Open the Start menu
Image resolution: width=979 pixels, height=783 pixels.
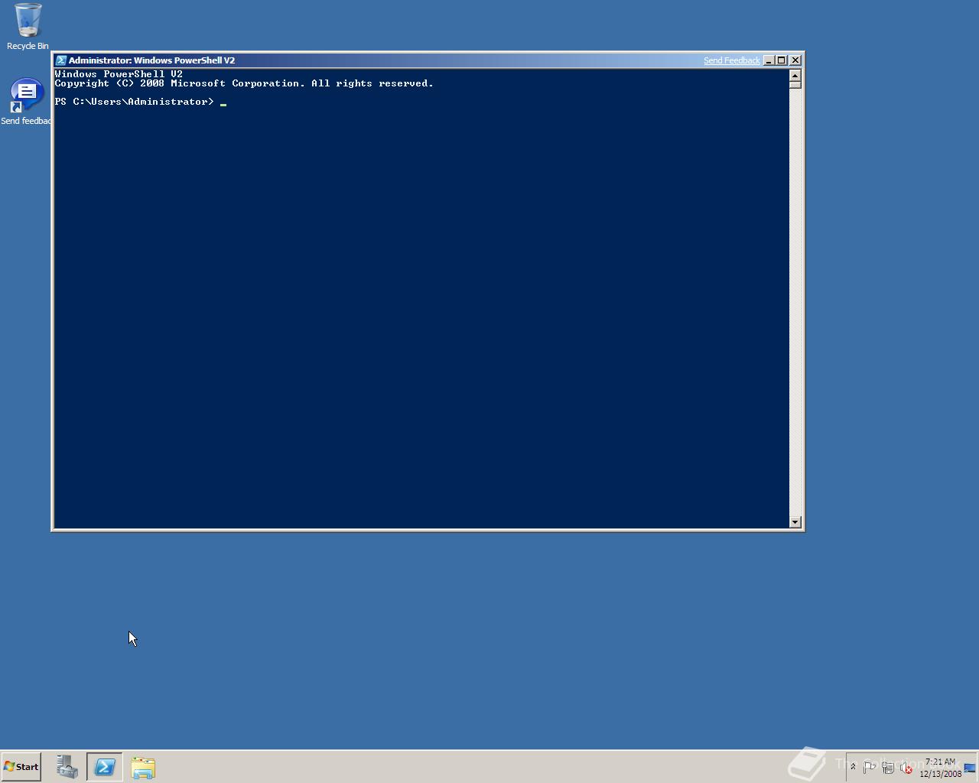click(x=21, y=767)
